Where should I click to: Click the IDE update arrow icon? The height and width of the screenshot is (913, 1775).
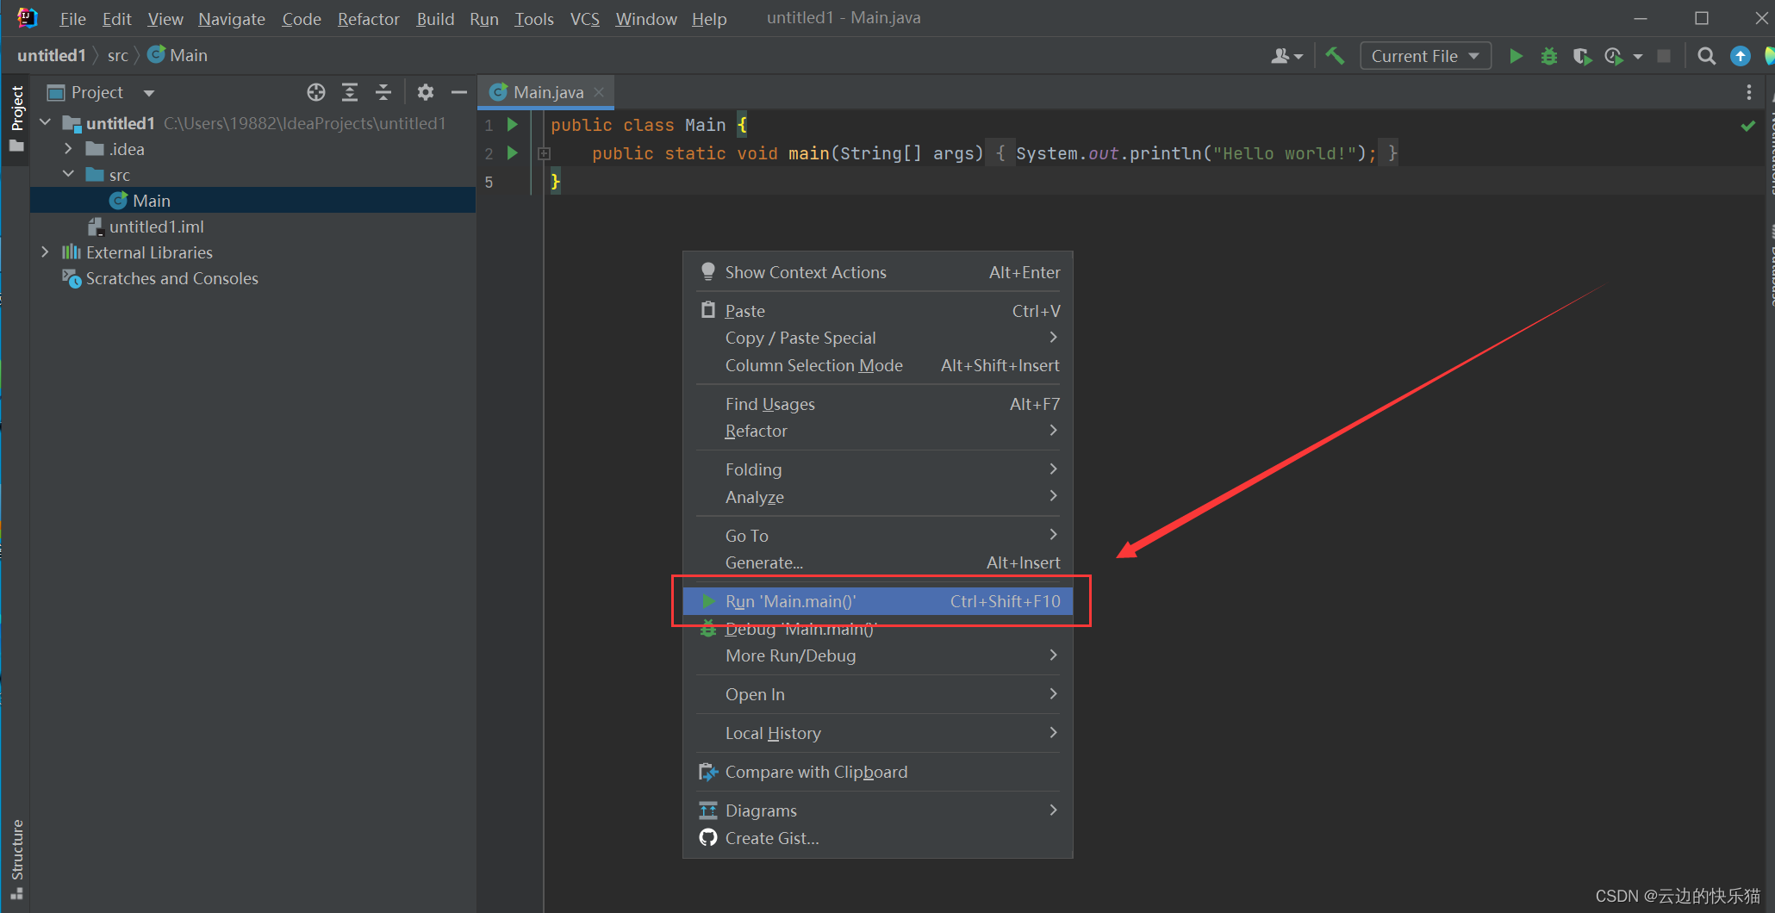(x=1741, y=56)
